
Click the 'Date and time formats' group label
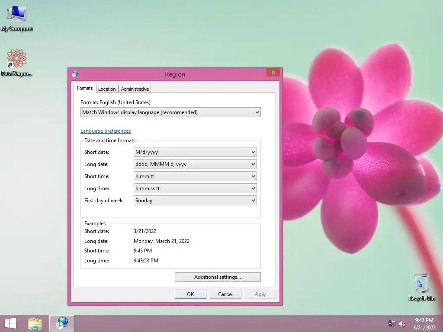[x=109, y=140]
